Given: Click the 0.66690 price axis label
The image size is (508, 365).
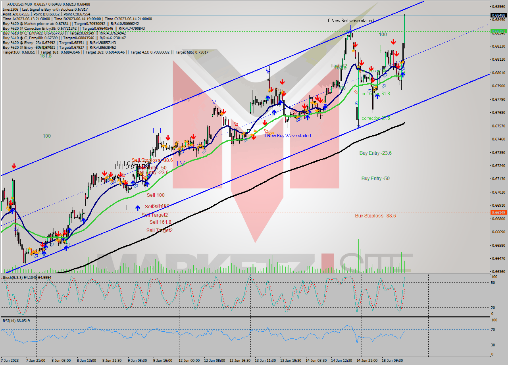Looking at the screenshot, I should [x=498, y=232].
